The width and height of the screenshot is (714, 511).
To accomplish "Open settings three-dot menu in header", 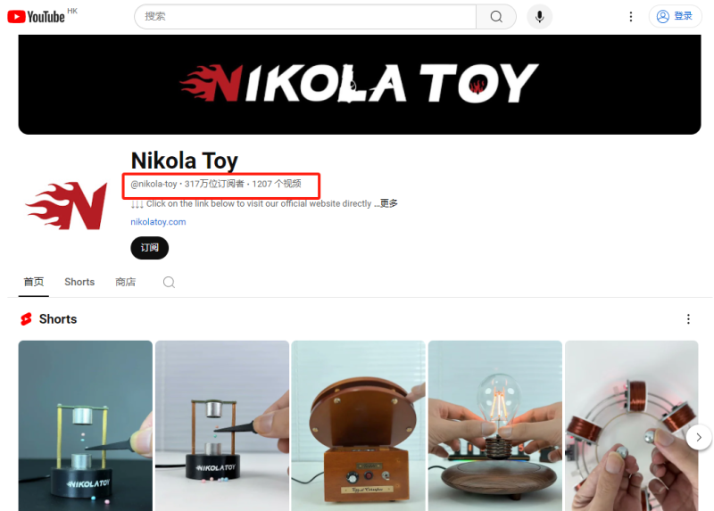I will 631,17.
